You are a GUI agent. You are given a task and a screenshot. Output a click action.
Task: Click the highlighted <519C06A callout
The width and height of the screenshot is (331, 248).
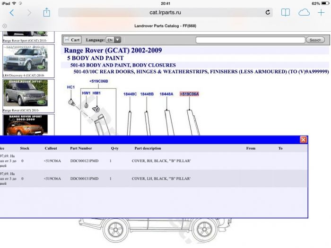(x=189, y=94)
